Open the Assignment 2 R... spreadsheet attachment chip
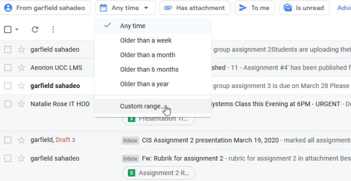 click(x=159, y=172)
